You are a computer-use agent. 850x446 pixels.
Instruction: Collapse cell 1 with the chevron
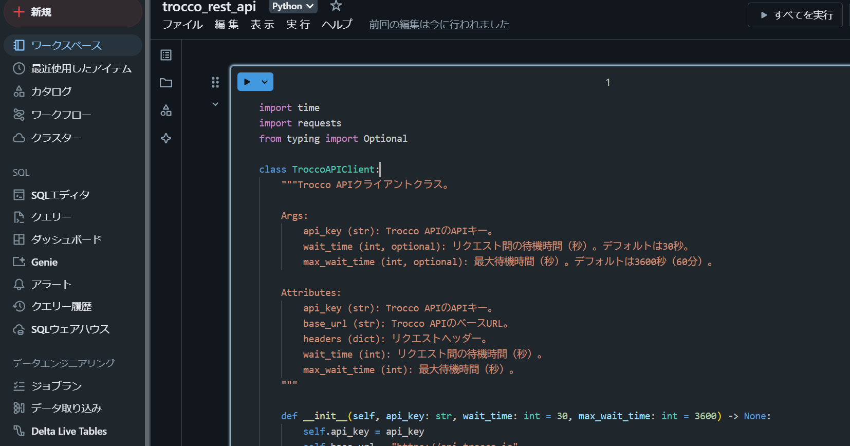[215, 104]
